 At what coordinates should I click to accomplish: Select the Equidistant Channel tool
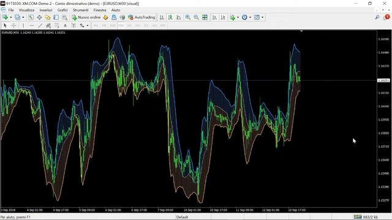[48, 26]
